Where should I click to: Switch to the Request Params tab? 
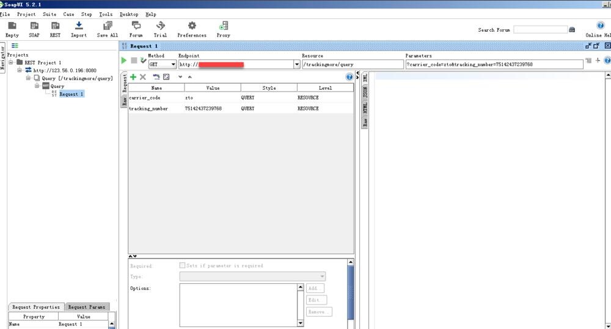[x=87, y=307]
